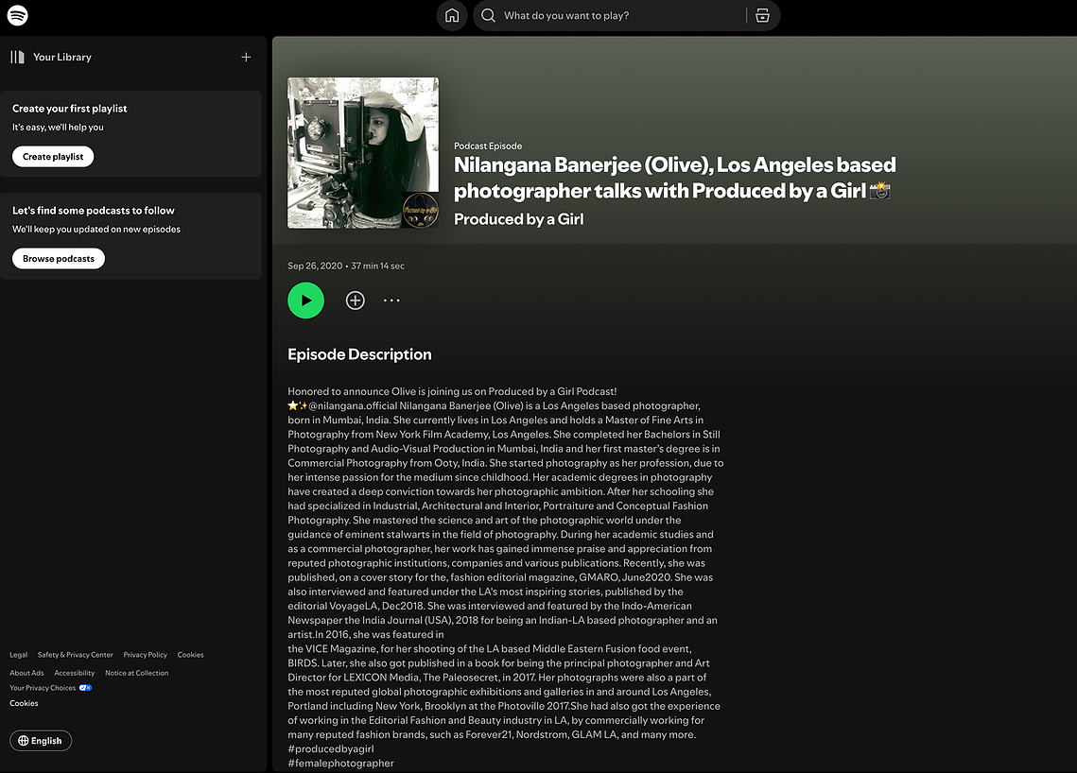This screenshot has height=773, width=1077.
Task: Open the Browse icon in search bar
Action: coord(762,15)
